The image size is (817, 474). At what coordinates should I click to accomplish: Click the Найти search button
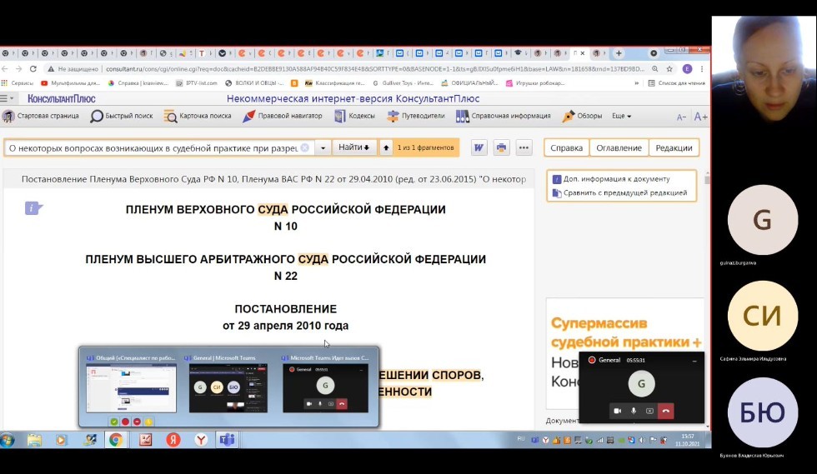(x=353, y=148)
